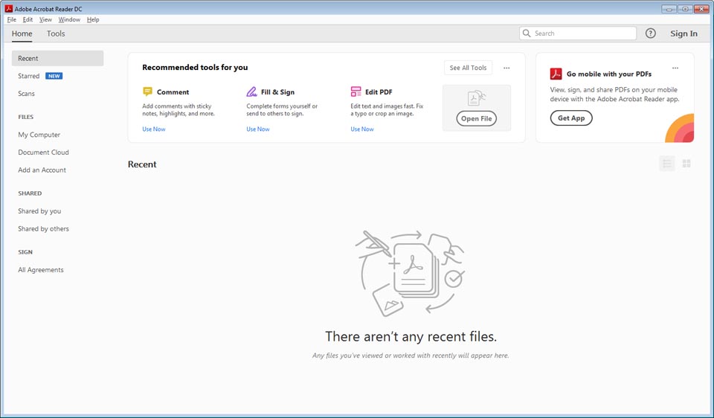Click the Open File button

476,118
